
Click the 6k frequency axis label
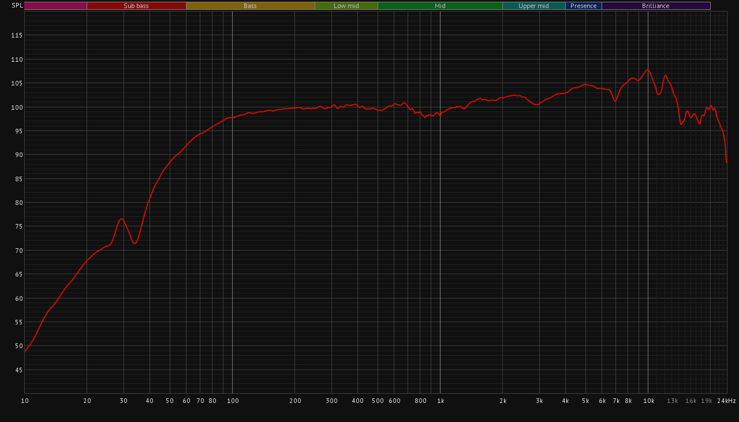click(602, 401)
